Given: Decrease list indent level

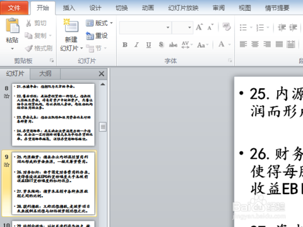Looking at the screenshot, I should tap(282, 27).
